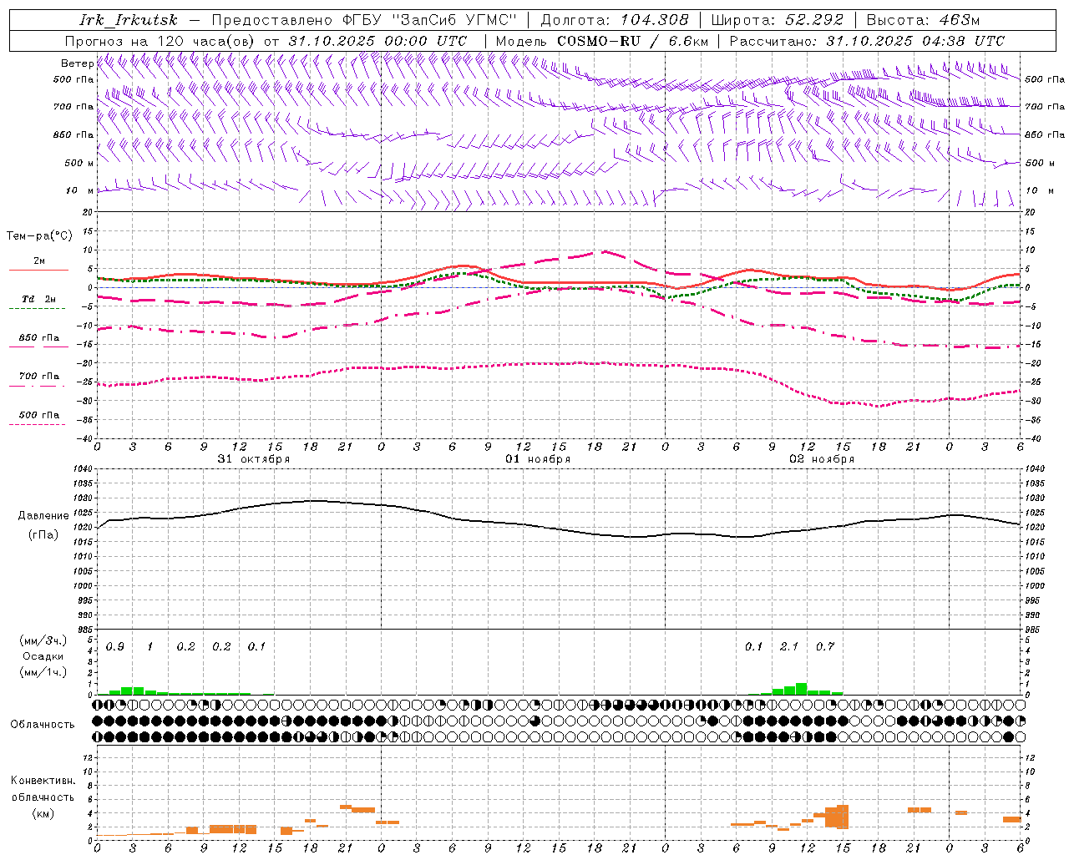Click 'Рассчитано: 31.10.2025 04:38 UTC' text
The height and width of the screenshot is (855, 1069).
pyautogui.click(x=867, y=41)
